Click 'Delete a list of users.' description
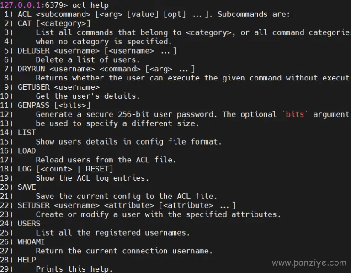The width and height of the screenshot is (351, 273). (88, 60)
